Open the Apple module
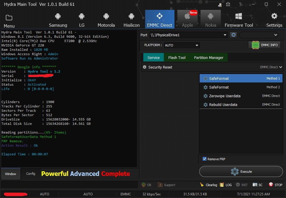 click(187, 19)
